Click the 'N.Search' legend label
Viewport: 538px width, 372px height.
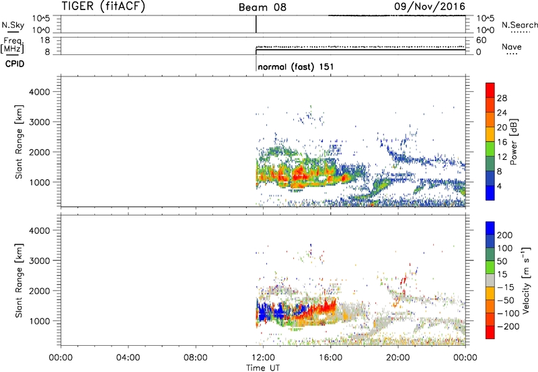click(x=520, y=25)
